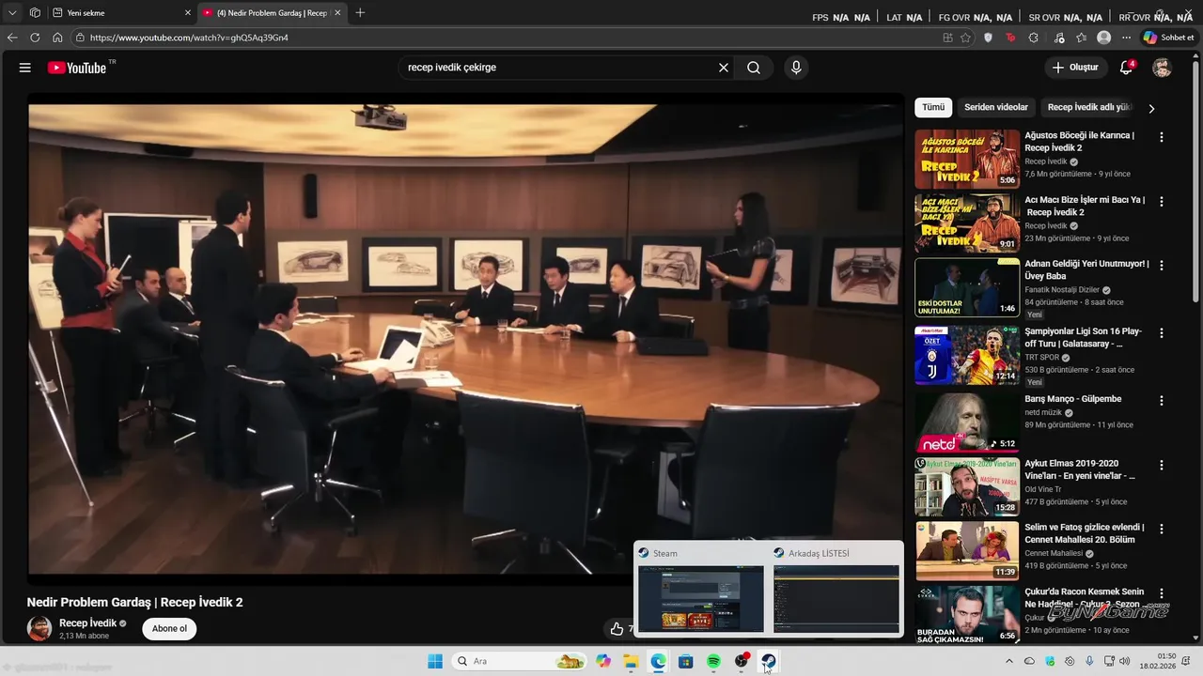Open options menu for Barış Manço video

(x=1162, y=400)
